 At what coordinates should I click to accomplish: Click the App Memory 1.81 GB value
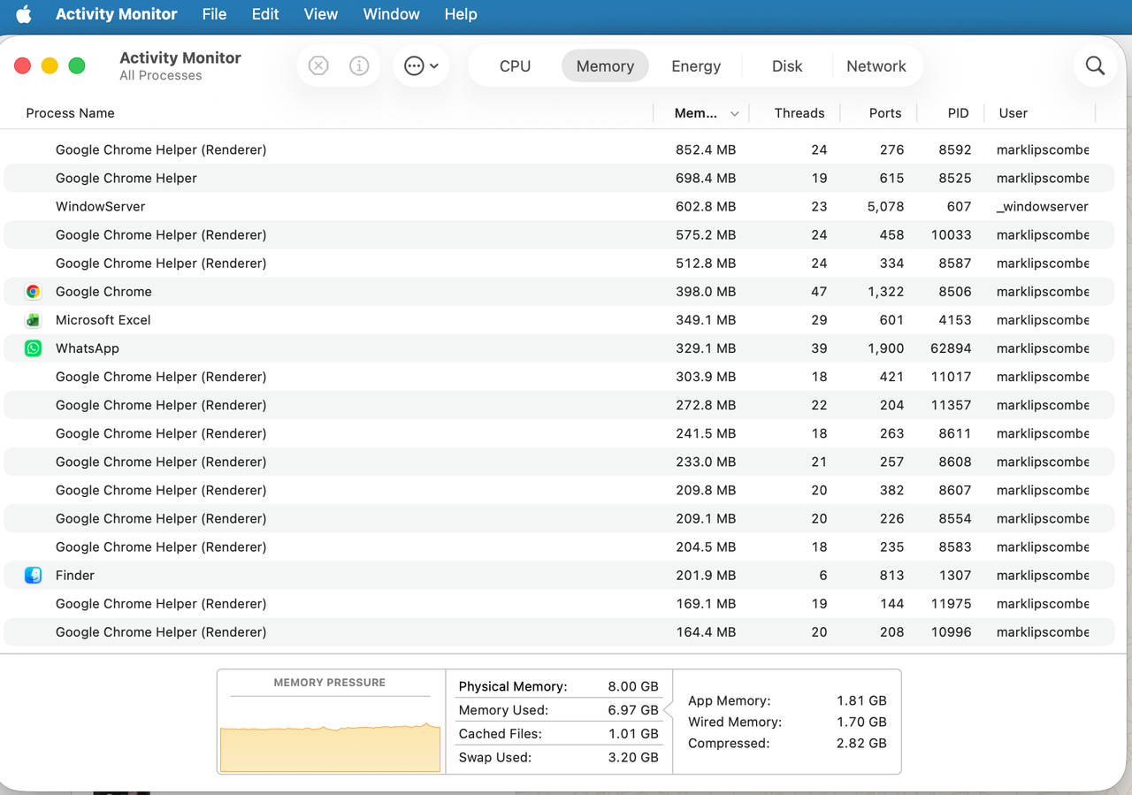pyautogui.click(x=861, y=701)
